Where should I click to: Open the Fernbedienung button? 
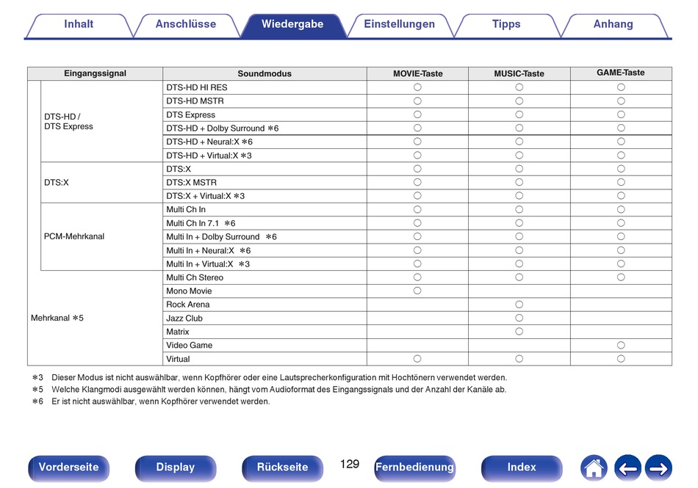click(414, 468)
